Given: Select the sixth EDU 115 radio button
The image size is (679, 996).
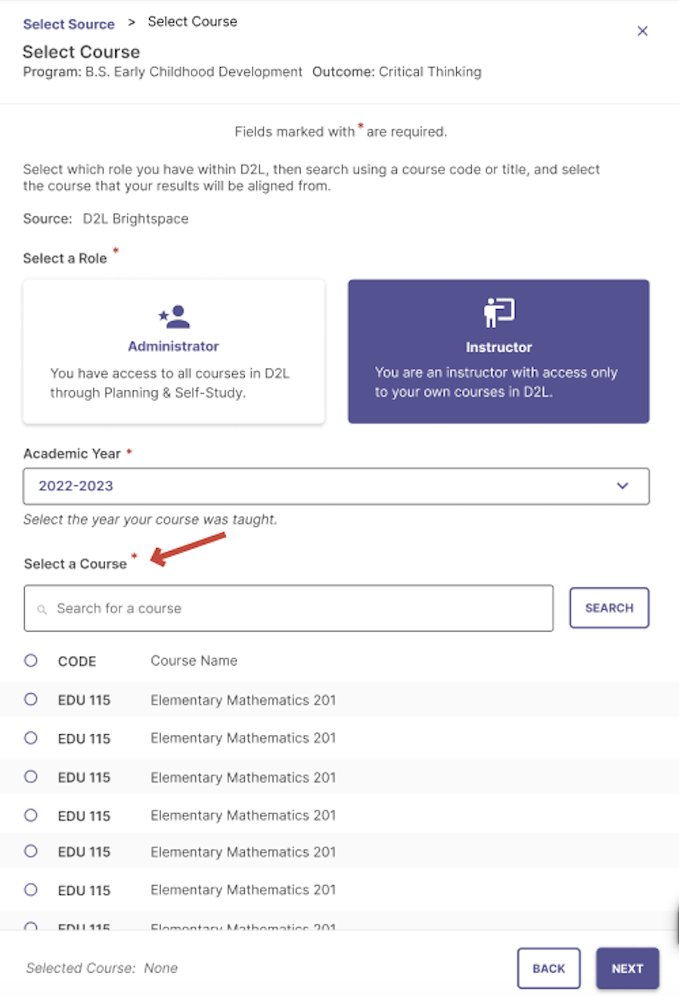Looking at the screenshot, I should [30, 890].
